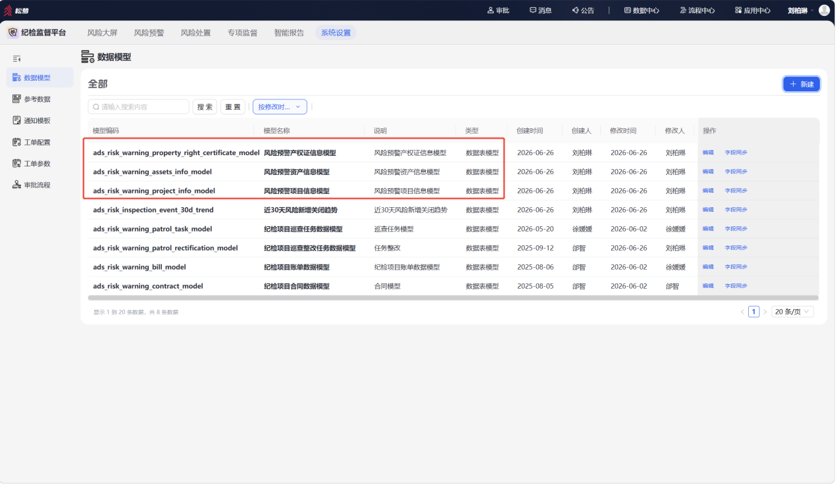Click the 显示 1 到 20 条数据 footer text
This screenshot has width=837, height=484.
tap(136, 312)
